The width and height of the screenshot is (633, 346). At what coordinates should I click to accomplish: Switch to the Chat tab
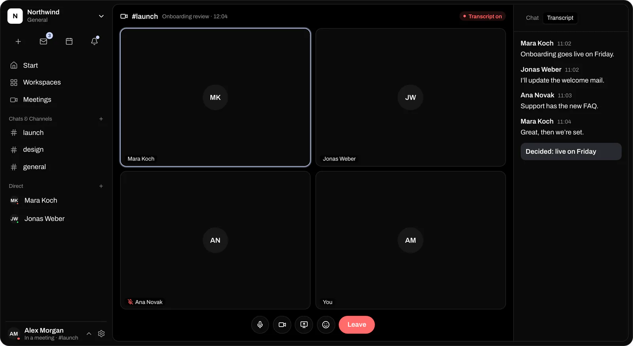532,18
